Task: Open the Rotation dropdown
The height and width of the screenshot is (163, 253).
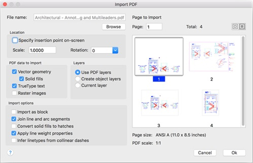Action: pos(115,50)
